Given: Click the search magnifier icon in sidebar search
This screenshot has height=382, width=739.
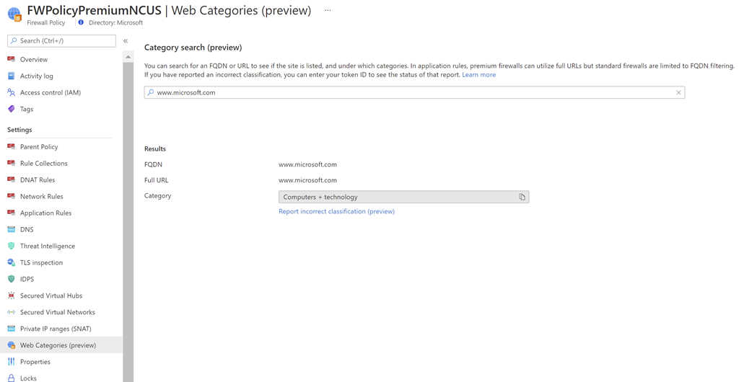Looking at the screenshot, I should [x=14, y=41].
